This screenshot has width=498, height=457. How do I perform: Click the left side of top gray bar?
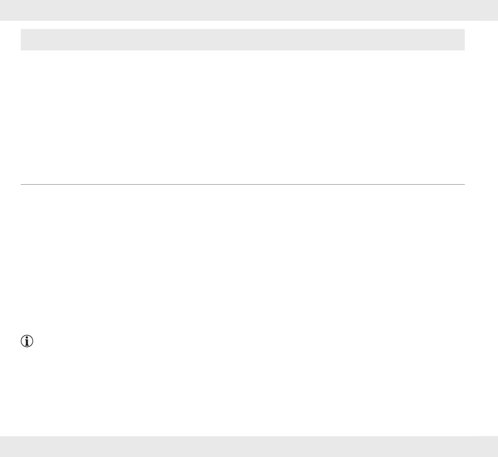(x=32, y=10)
